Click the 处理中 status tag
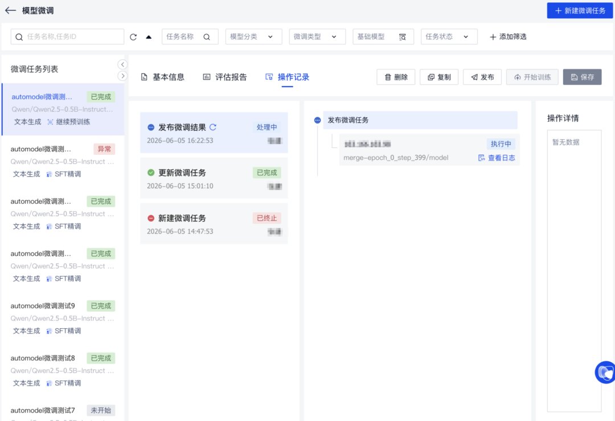The image size is (615, 421). (x=266, y=127)
